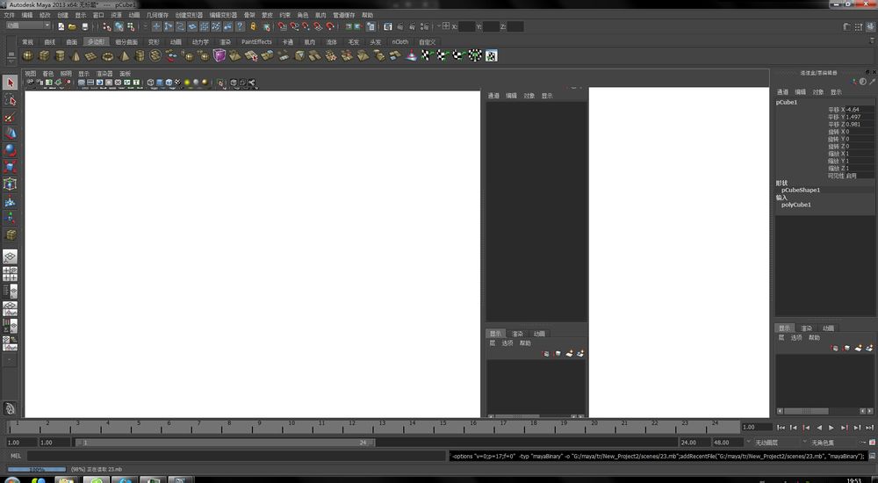878x483 pixels.
Task: Click the polygon sphere shelf icon
Action: [28, 56]
